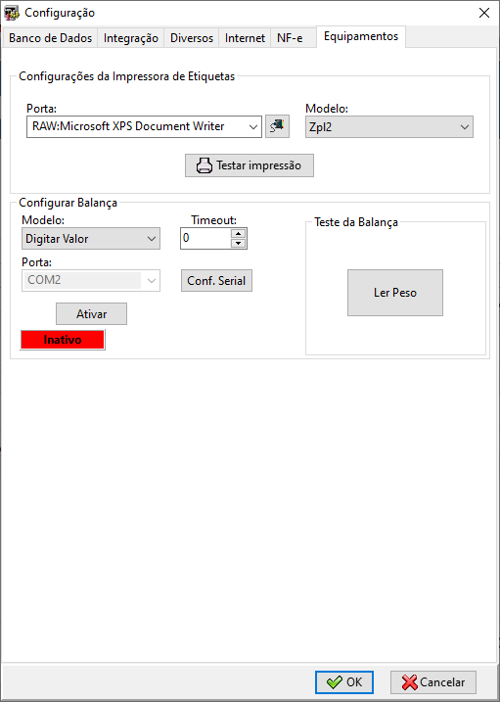This screenshot has width=500, height=702.
Task: Go to the Internet tab
Action: click(245, 38)
